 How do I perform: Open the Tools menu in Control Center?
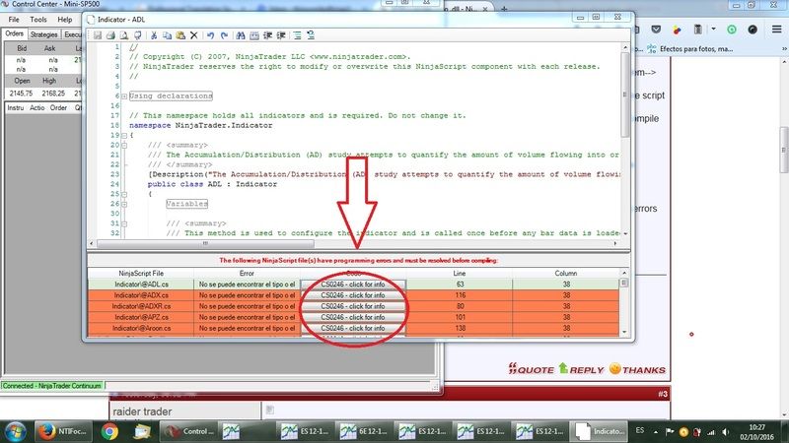pos(37,19)
